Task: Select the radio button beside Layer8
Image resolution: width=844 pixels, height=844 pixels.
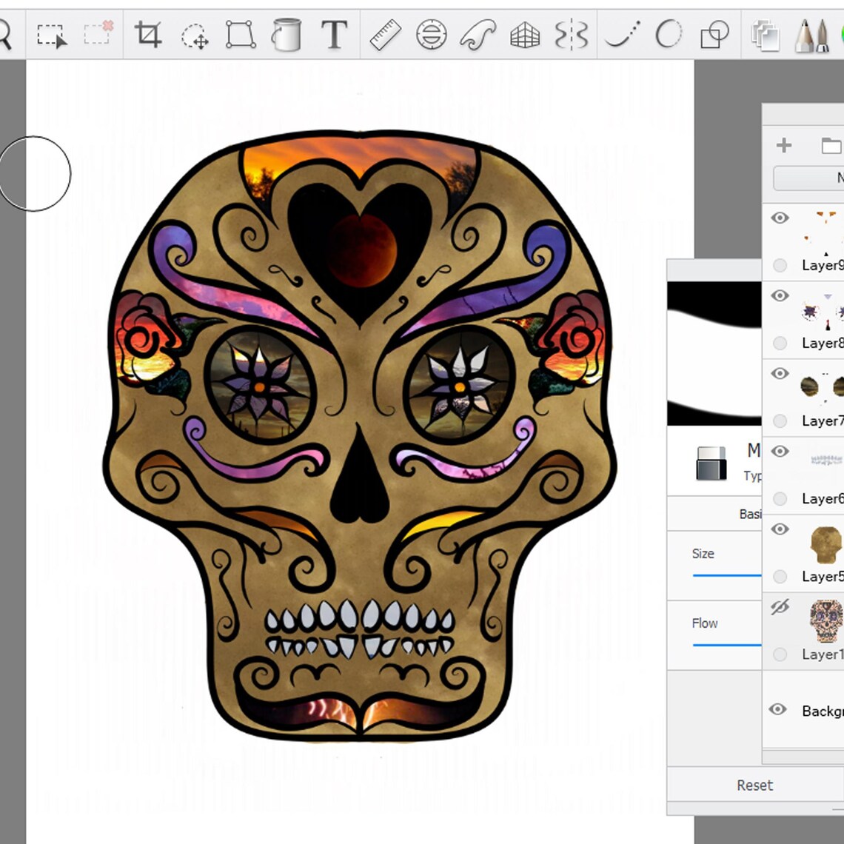Action: (780, 343)
